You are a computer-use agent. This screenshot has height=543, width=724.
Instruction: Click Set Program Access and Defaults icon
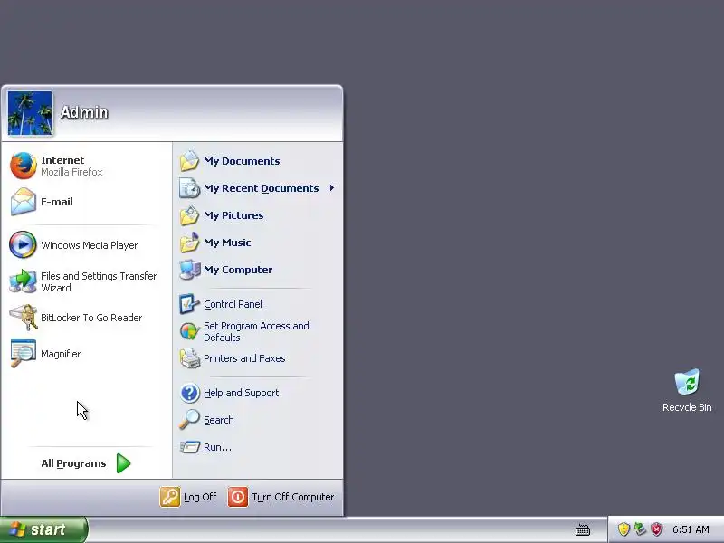pos(189,331)
